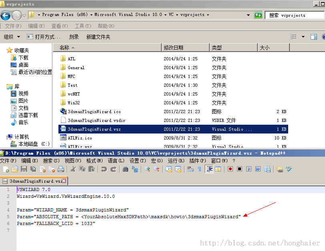Select 桌面 in the favorites sidebar
Viewport: 325px width, 251px height.
coord(23,65)
